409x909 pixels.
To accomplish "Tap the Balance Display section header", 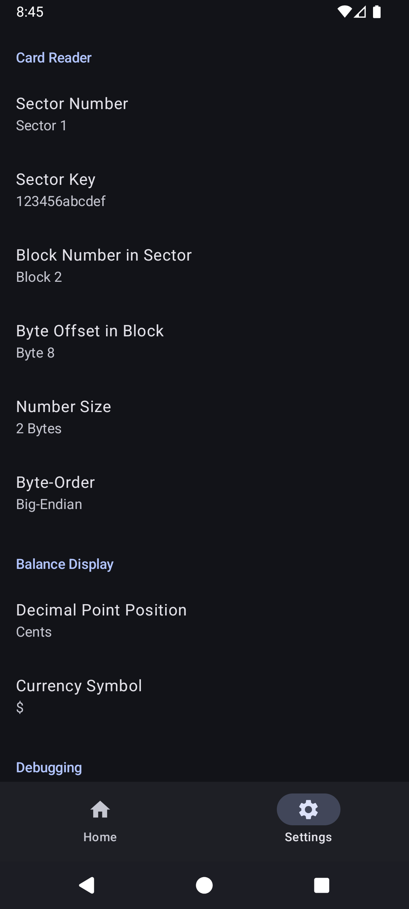I will [65, 564].
